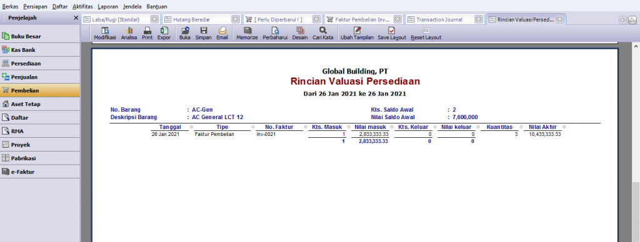
Task: Open the Laporan menu
Action: pyautogui.click(x=107, y=6)
